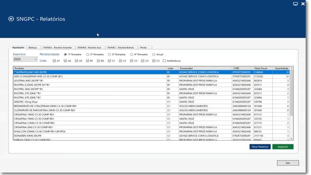Choose the Anual periodicity option
The height and width of the screenshot is (175, 311).
[x=154, y=54]
